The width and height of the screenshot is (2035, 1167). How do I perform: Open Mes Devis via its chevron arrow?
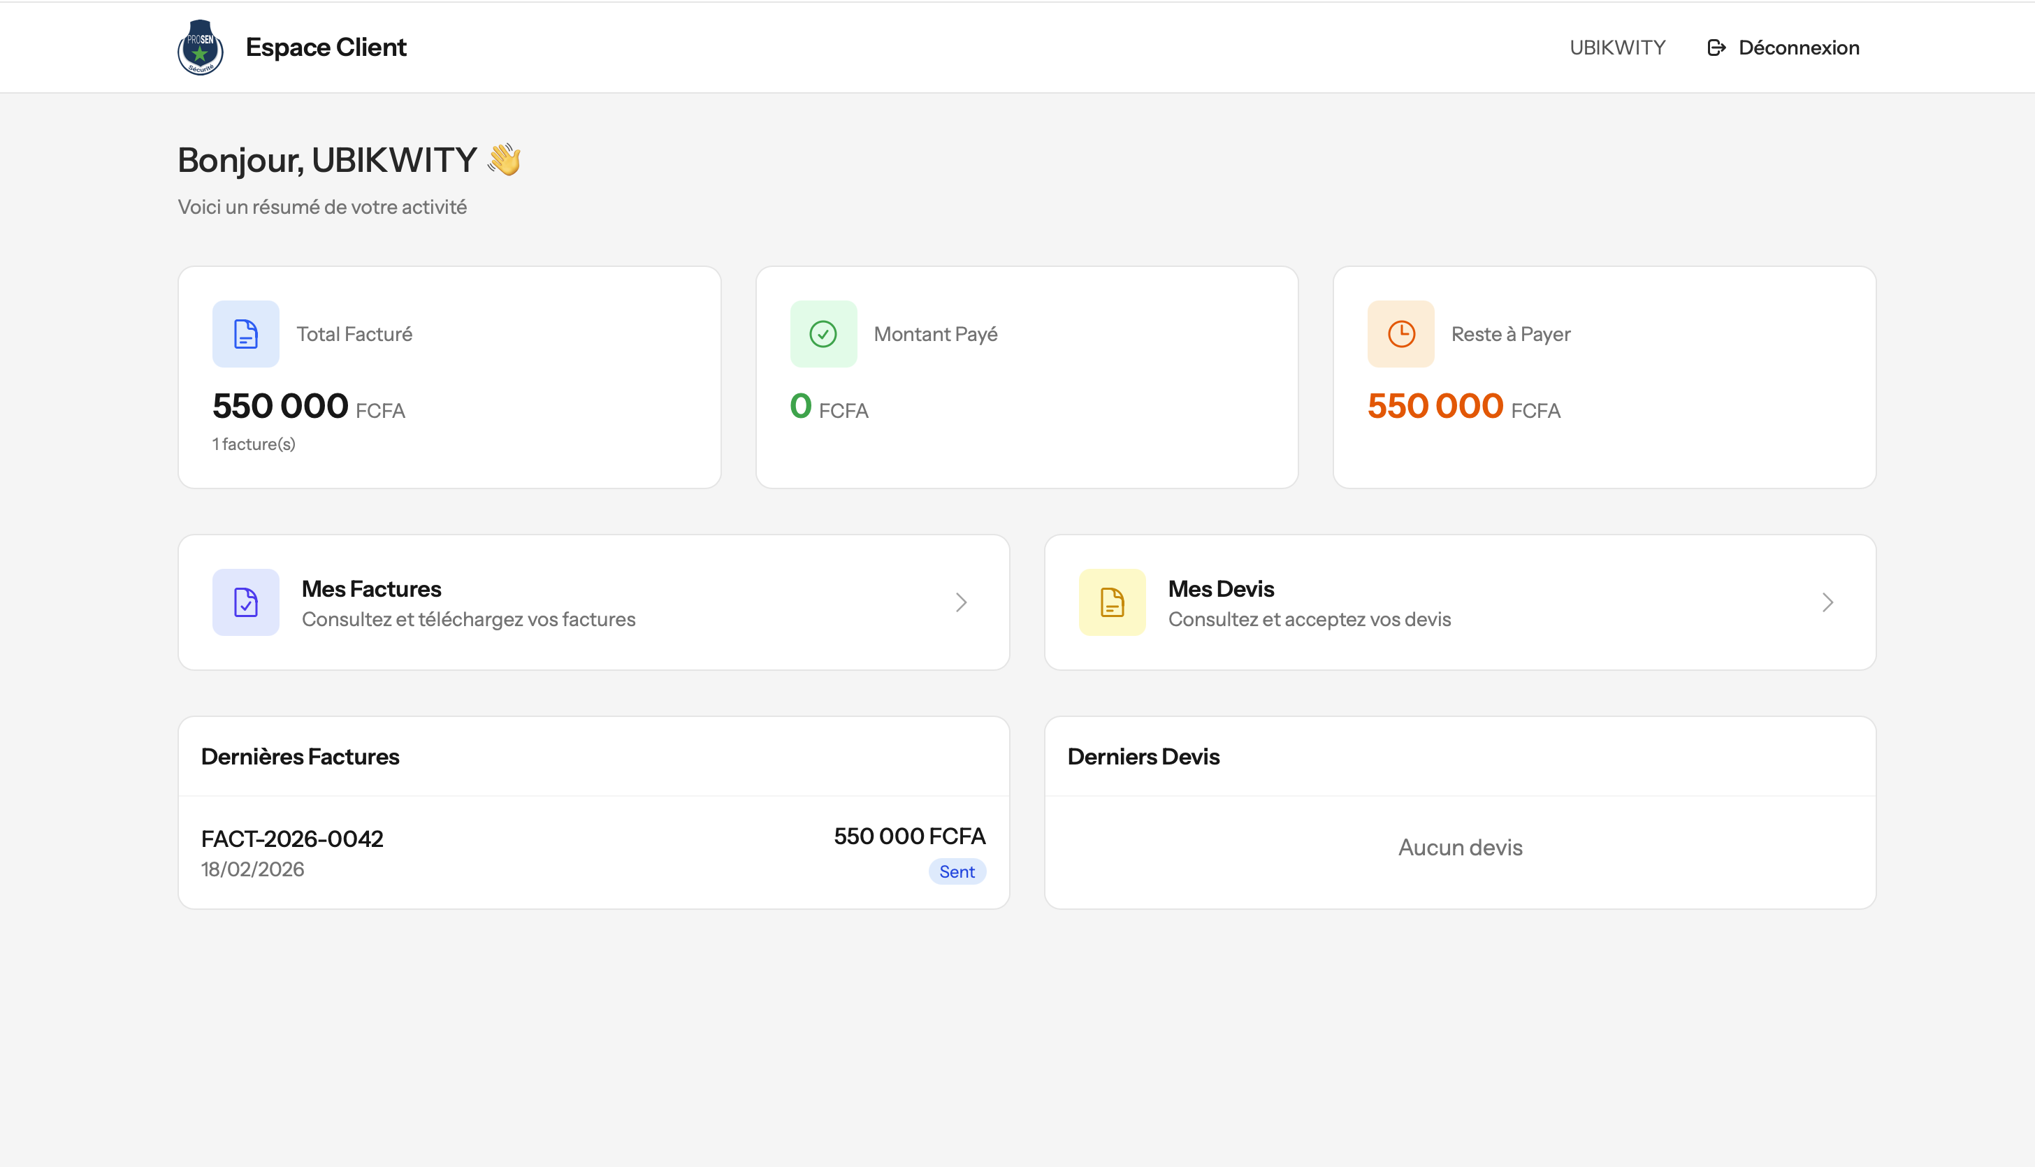click(x=1827, y=603)
